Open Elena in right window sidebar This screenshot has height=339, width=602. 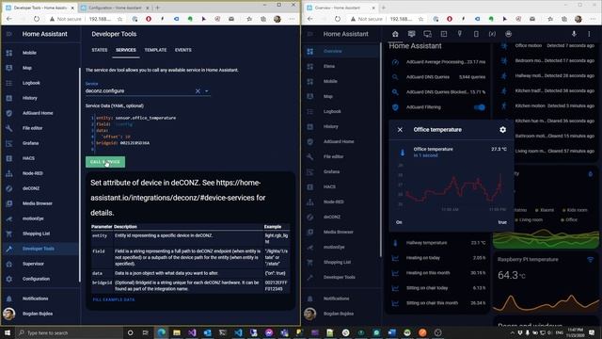341,66
